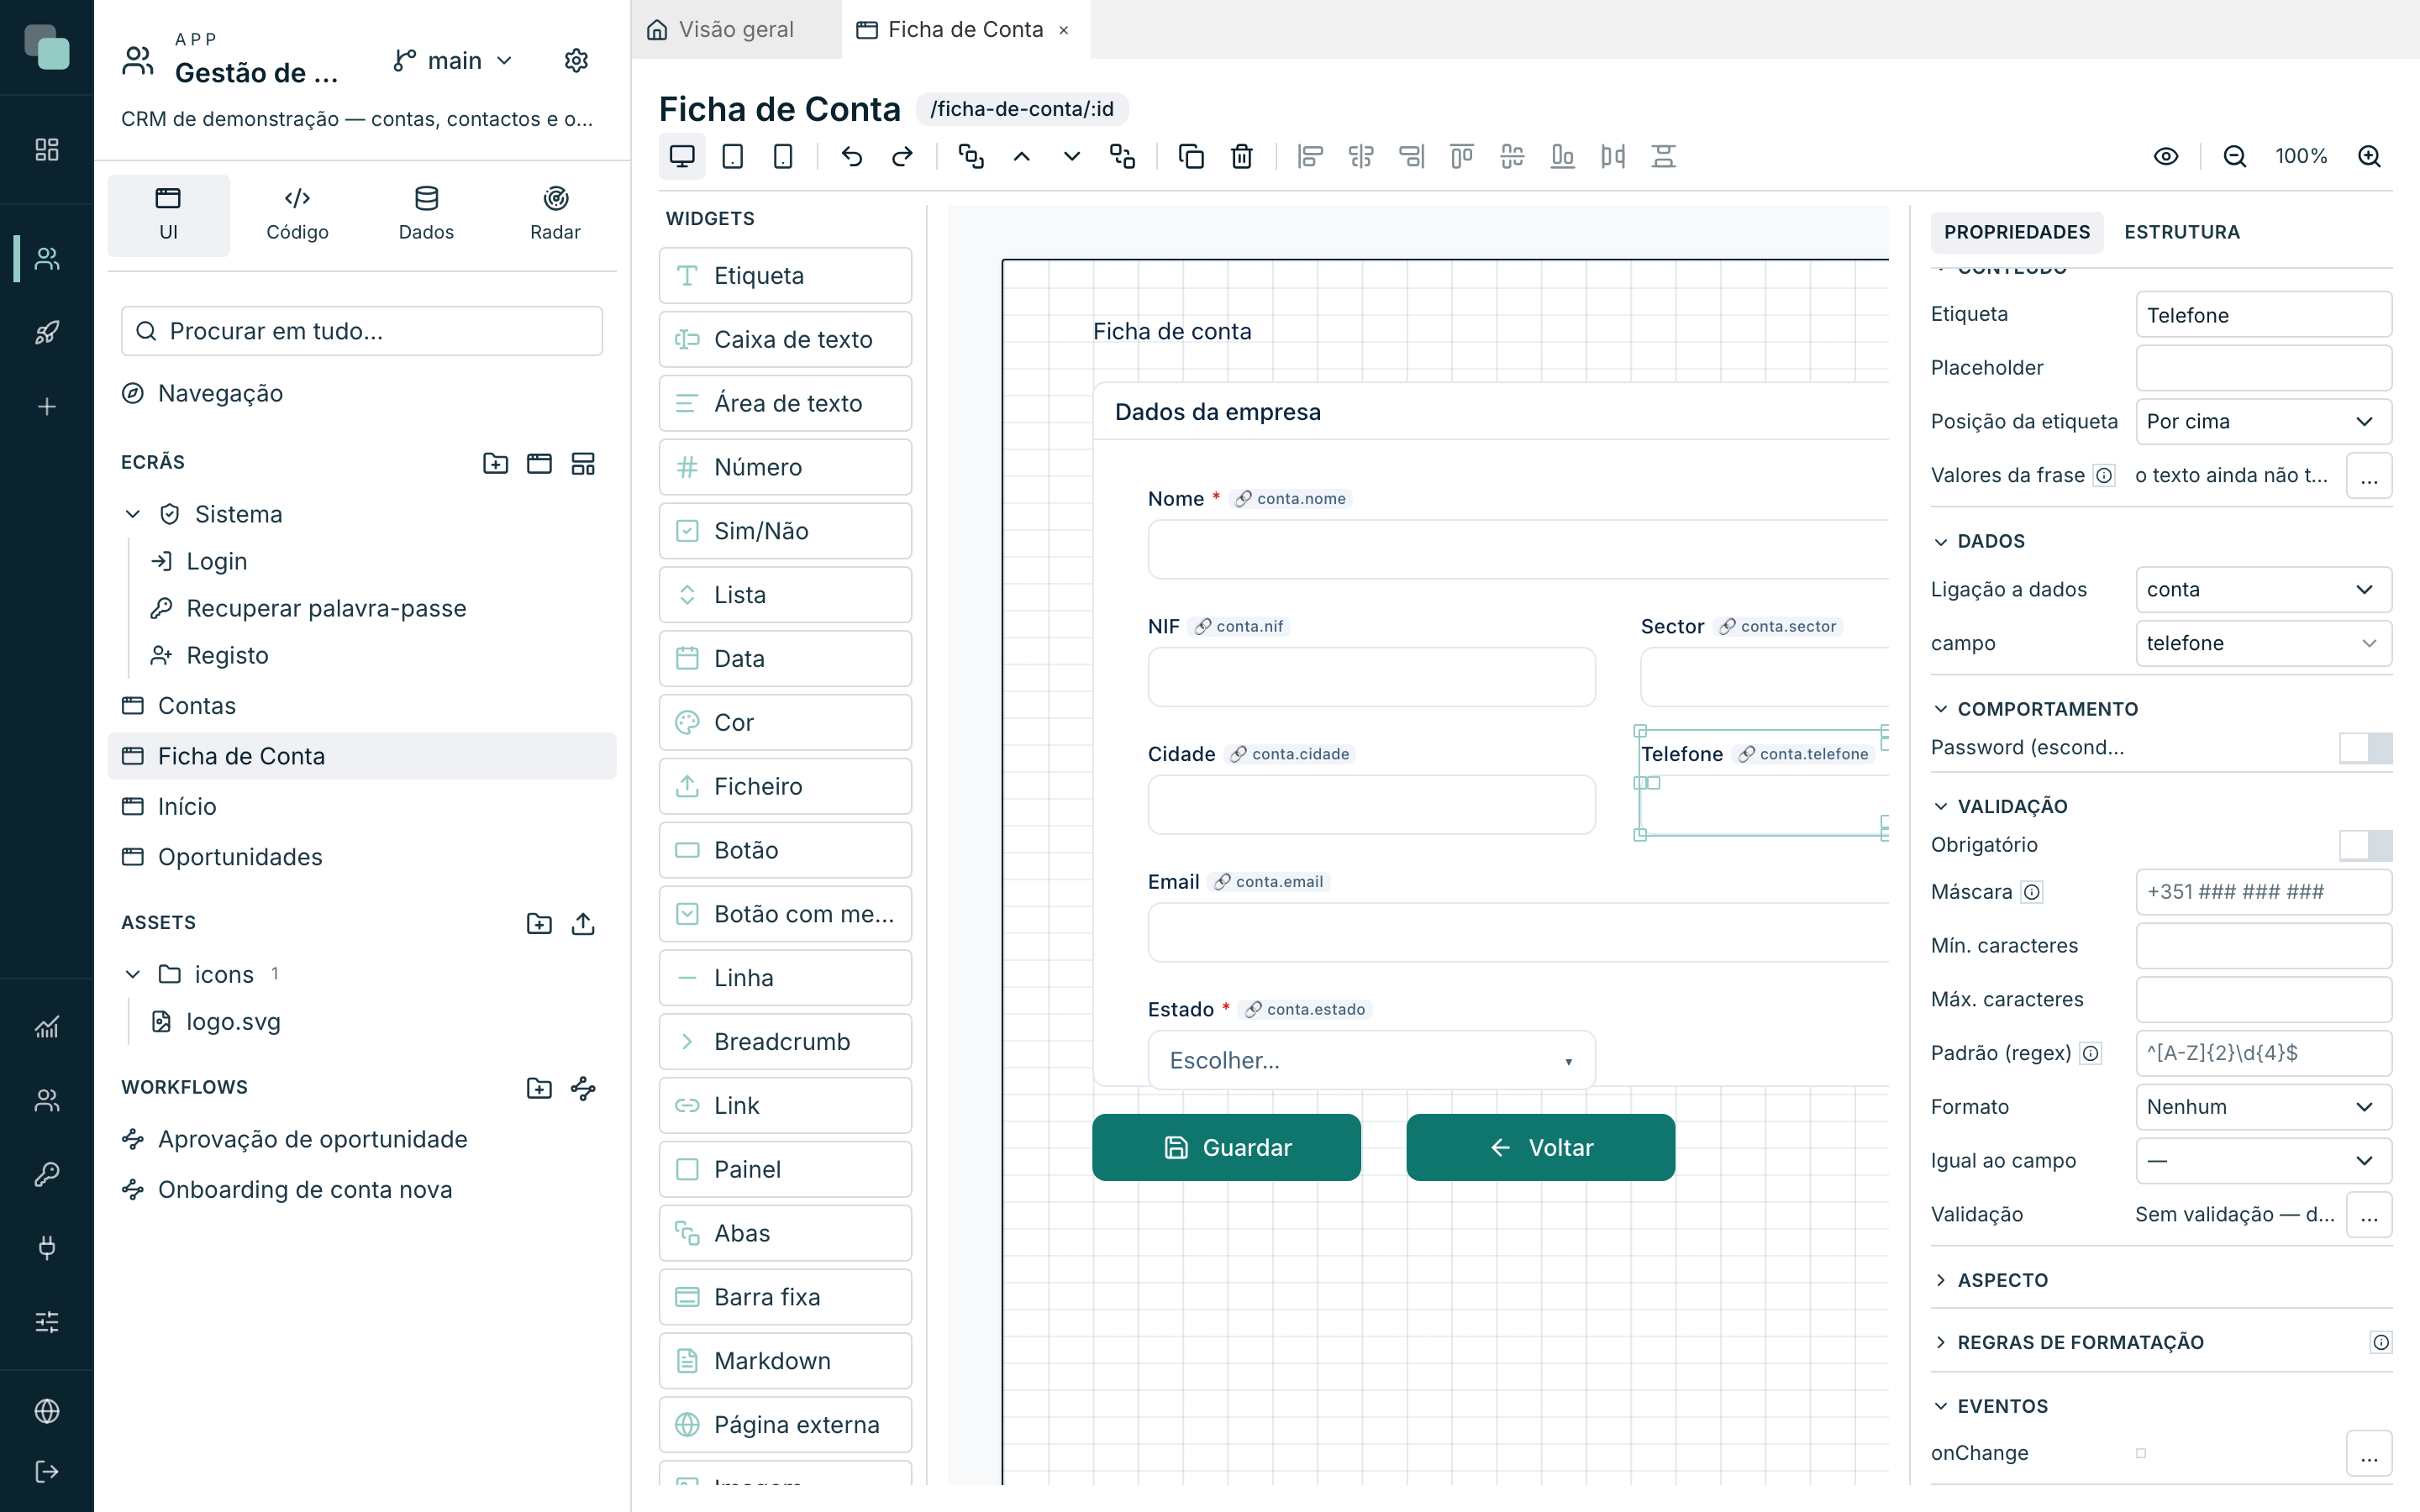Click the Voltar button

pyautogui.click(x=1540, y=1148)
